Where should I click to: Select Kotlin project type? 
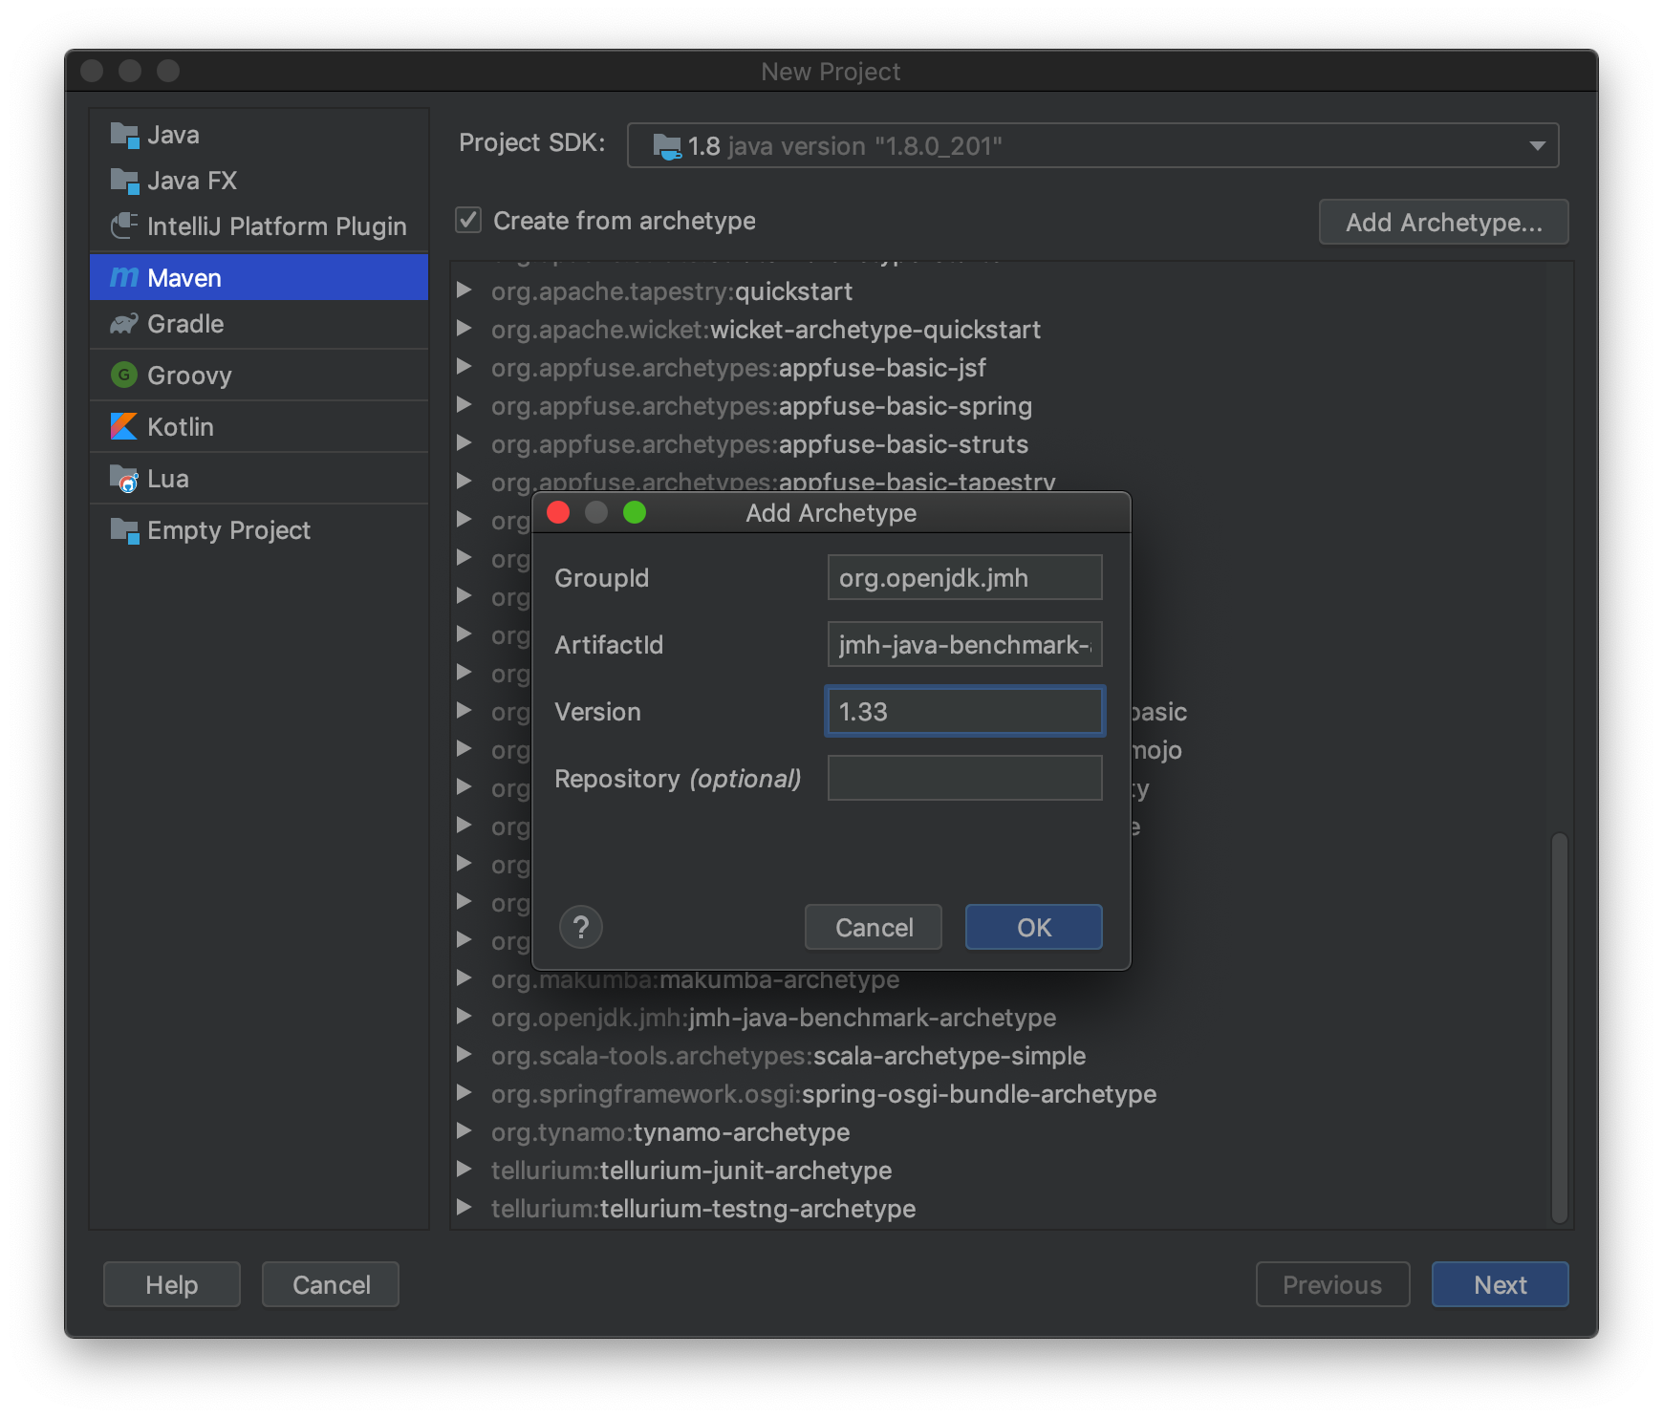[x=259, y=426]
